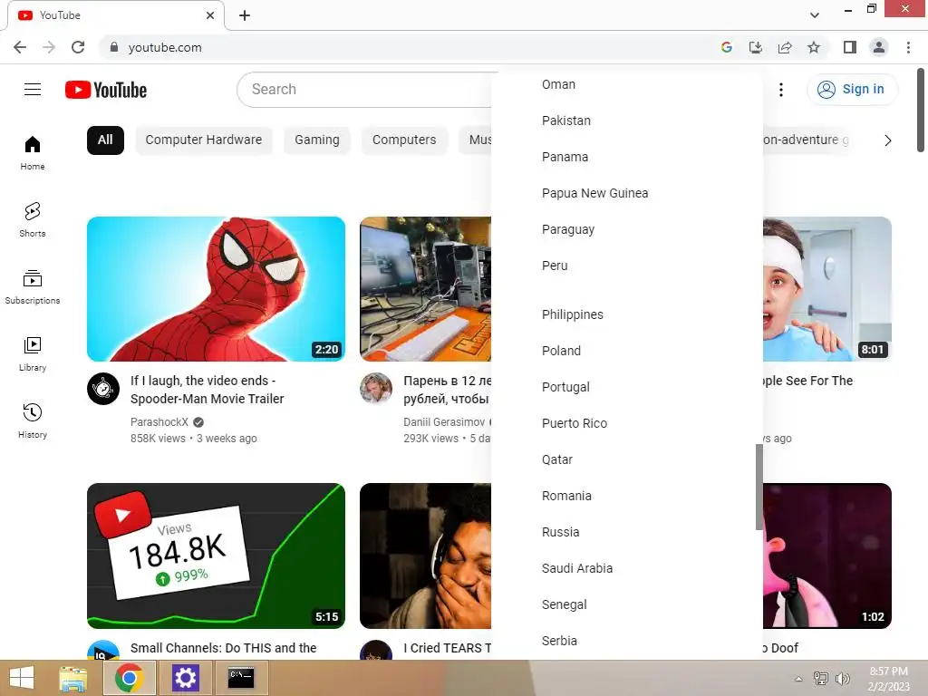Open Chrome's three-dot menu

(x=908, y=47)
